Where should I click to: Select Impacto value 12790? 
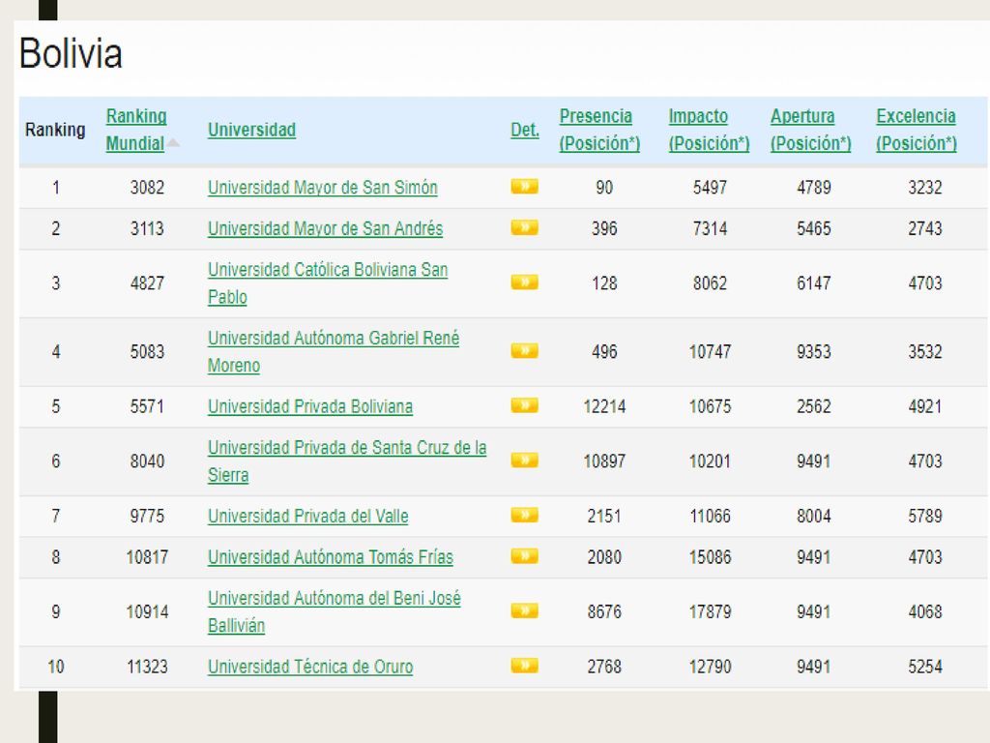click(x=710, y=667)
